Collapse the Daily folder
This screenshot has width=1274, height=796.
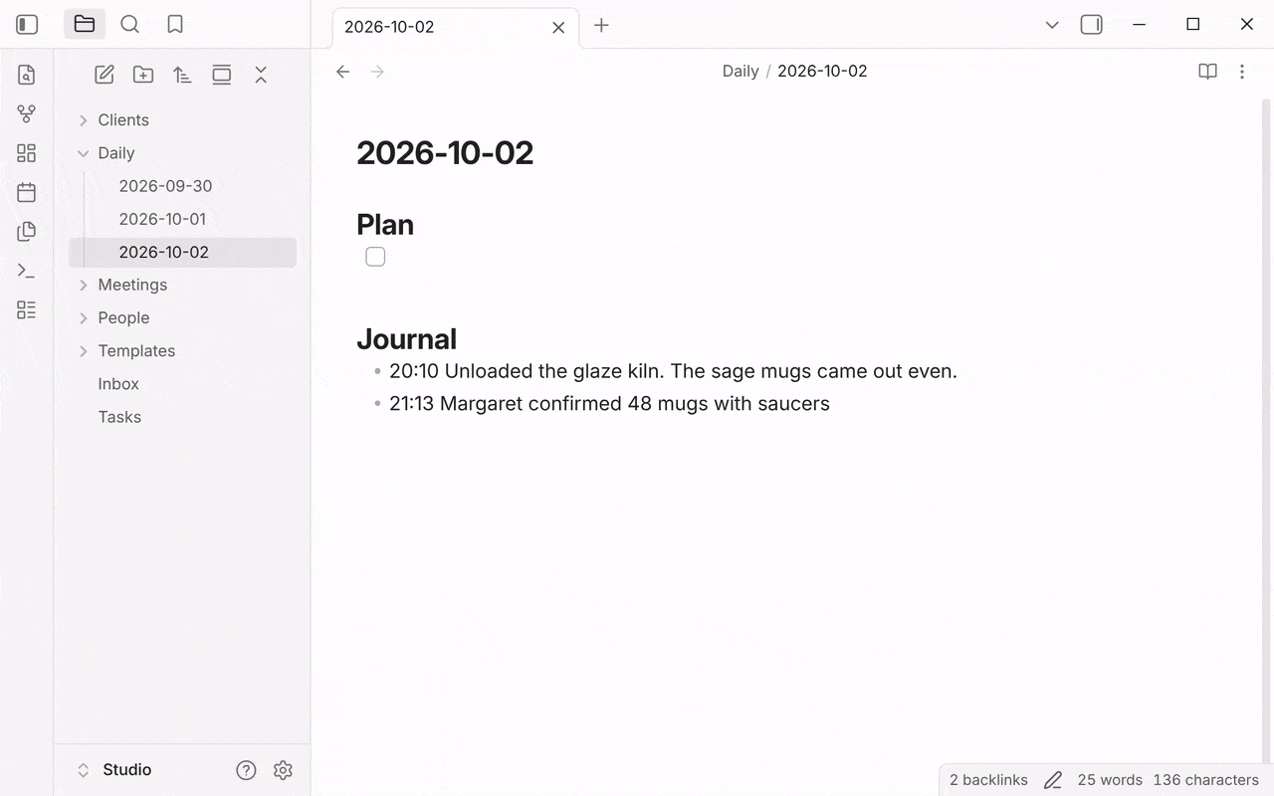coord(84,153)
